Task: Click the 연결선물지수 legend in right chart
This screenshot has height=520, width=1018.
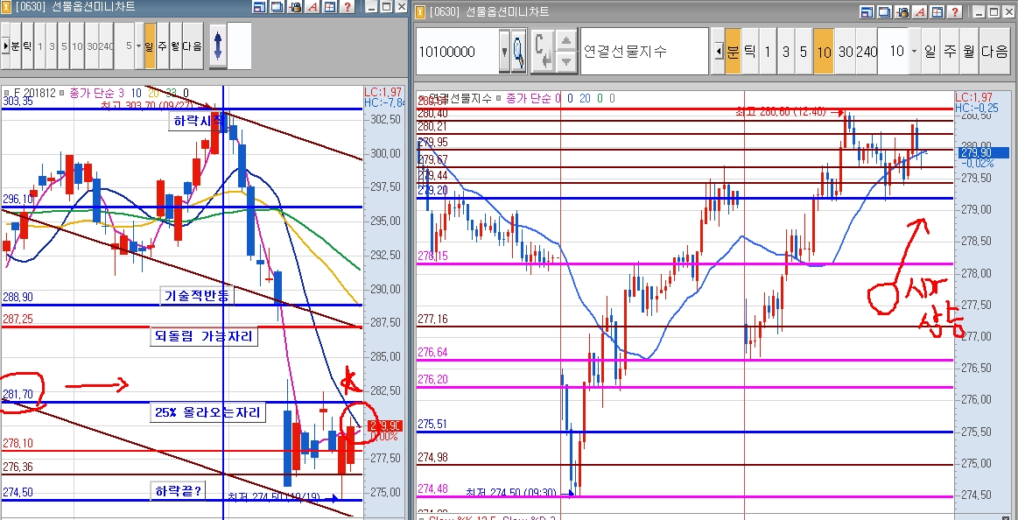Action: point(459,98)
